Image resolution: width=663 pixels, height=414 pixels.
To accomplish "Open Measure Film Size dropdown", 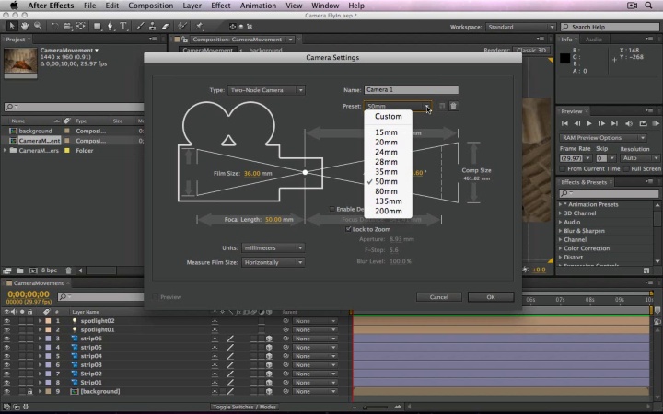I will point(273,262).
